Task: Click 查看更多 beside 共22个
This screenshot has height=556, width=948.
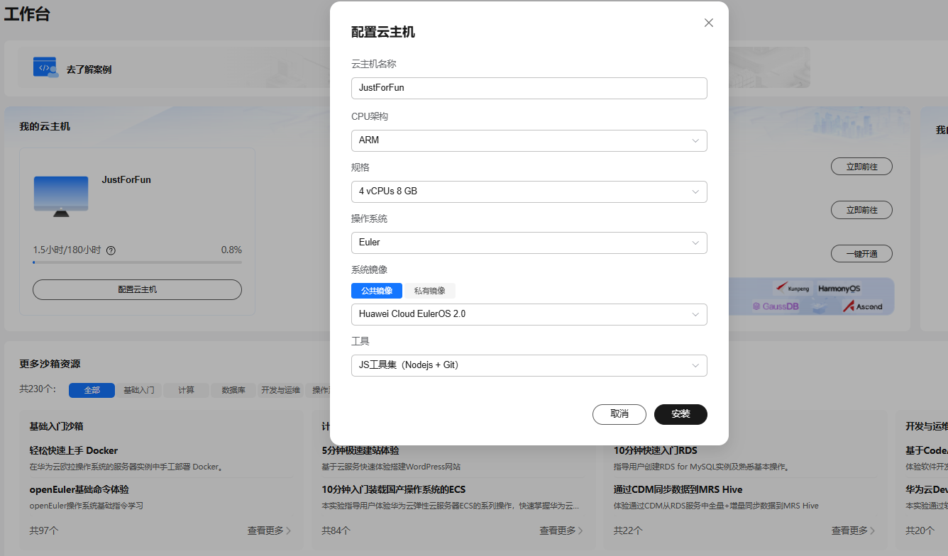Action: pyautogui.click(x=854, y=530)
